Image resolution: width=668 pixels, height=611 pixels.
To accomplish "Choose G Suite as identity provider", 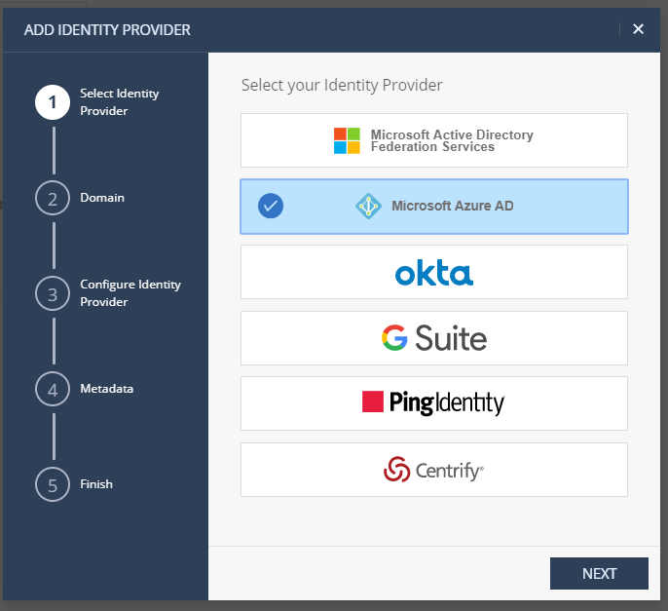I will (x=433, y=338).
